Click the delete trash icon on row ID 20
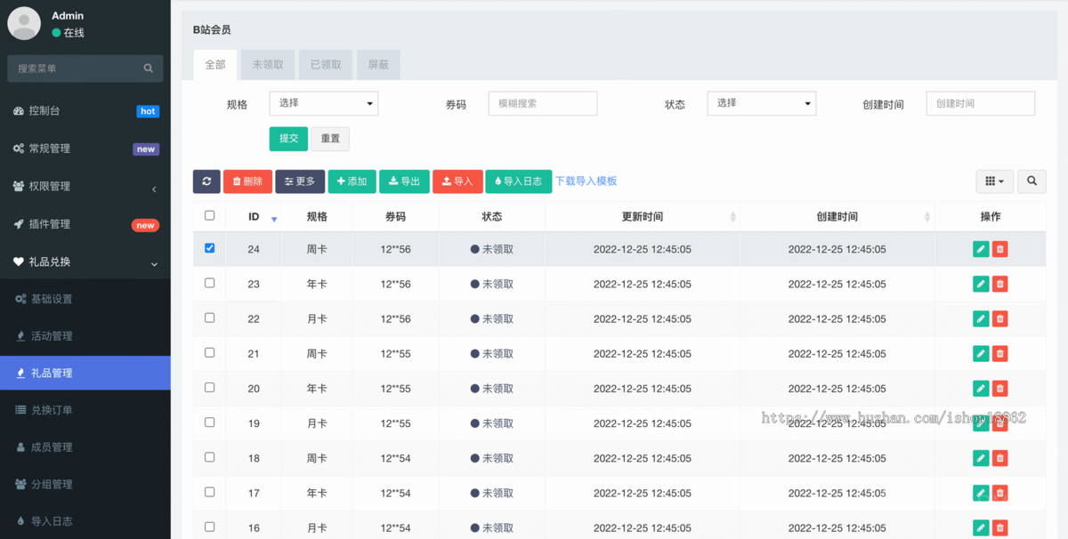 [999, 388]
